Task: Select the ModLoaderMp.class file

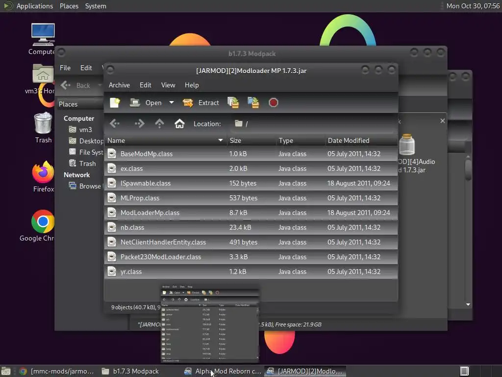Action: point(251,213)
